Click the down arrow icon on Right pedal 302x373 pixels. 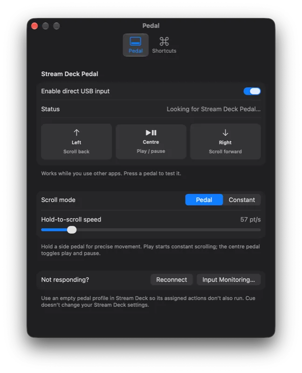point(225,132)
